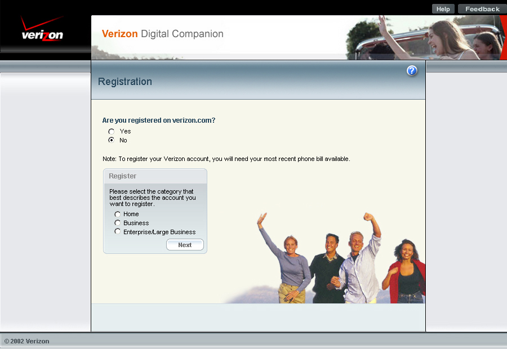Choose the Enterprise/Large Business option

pyautogui.click(x=118, y=232)
